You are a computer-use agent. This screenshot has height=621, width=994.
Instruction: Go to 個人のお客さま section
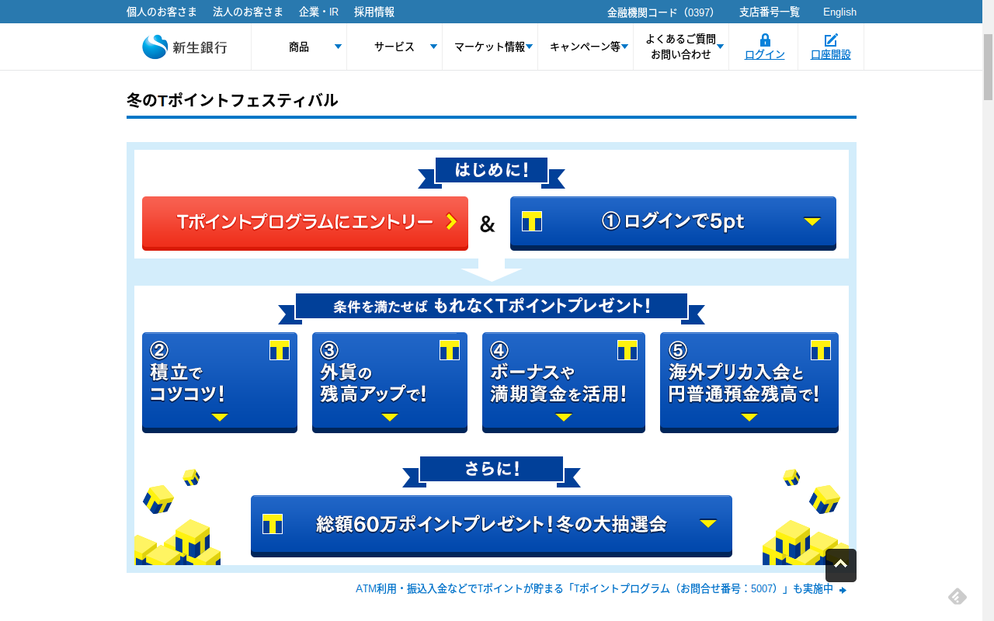point(162,12)
